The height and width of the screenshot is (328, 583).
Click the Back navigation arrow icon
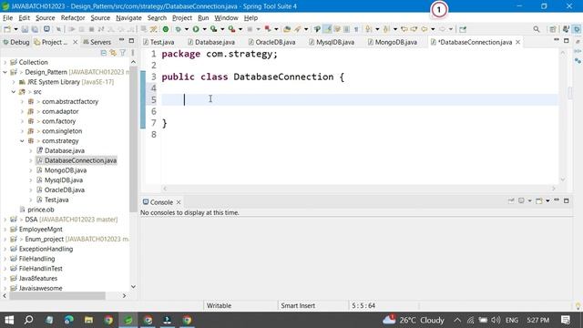[424, 29]
